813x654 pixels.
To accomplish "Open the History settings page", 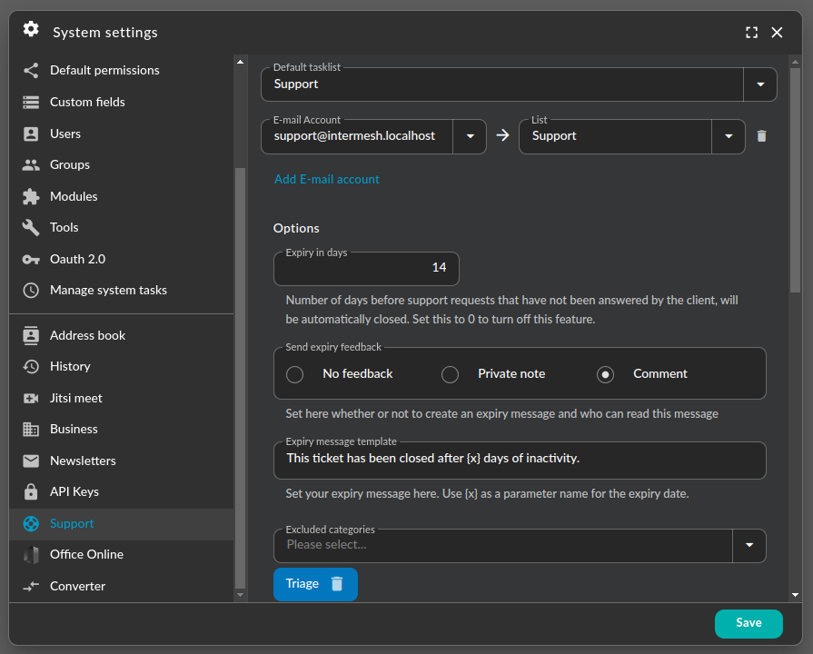I will point(122,367).
